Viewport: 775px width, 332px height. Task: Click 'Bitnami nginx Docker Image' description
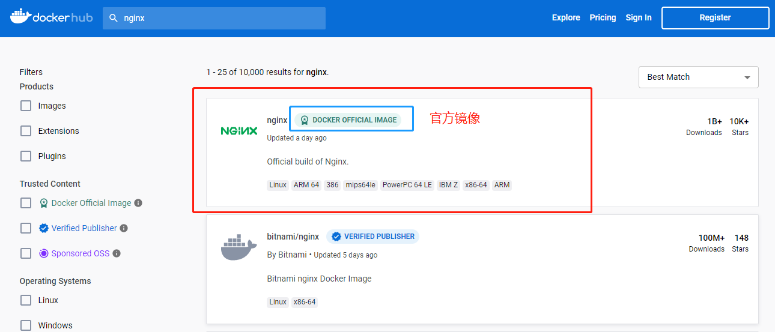point(319,279)
